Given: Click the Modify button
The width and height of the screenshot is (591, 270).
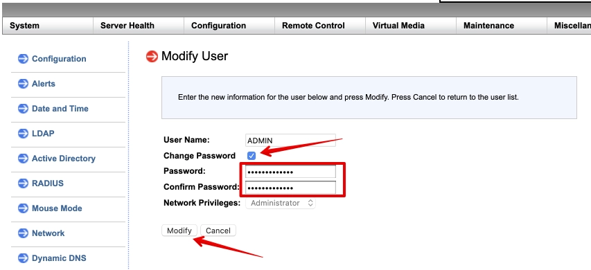Looking at the screenshot, I should [x=179, y=231].
